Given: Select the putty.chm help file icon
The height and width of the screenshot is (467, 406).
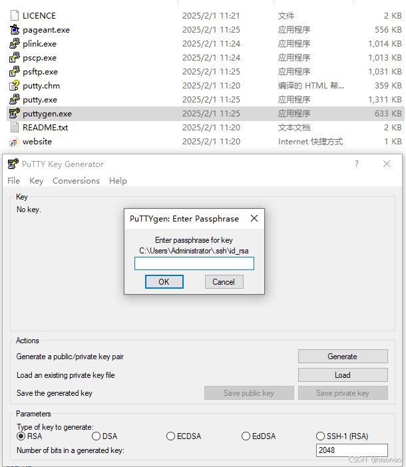Looking at the screenshot, I should point(14,85).
